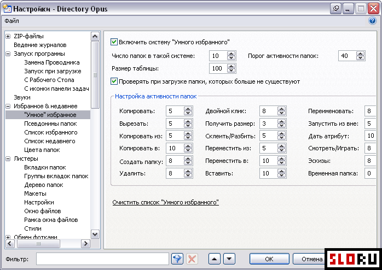This screenshot has width=382, height=270.
Task: Select "Умное" избранное tree item
Action: click(x=50, y=115)
